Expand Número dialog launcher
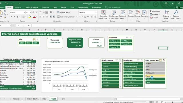 [x=97, y=21]
